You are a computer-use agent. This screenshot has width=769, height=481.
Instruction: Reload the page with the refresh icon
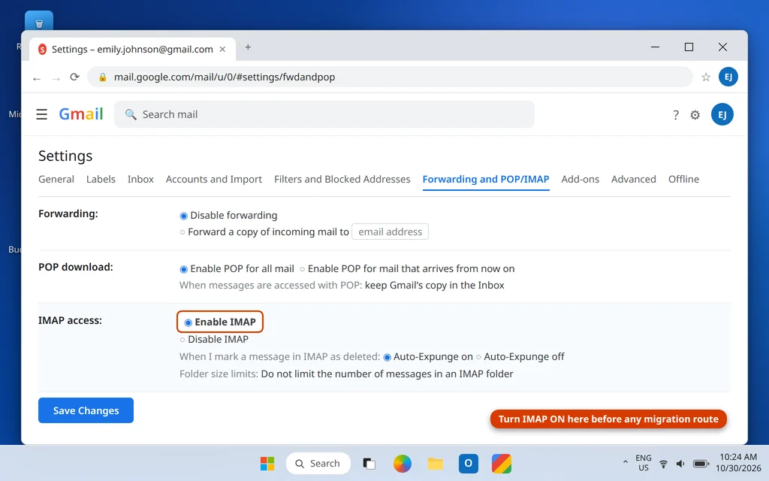point(74,77)
